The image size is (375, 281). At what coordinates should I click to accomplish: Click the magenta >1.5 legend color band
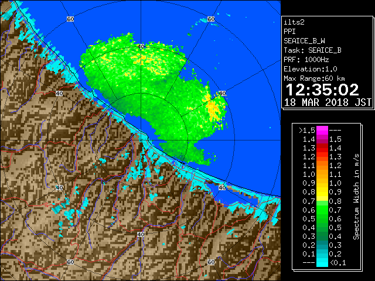322,130
